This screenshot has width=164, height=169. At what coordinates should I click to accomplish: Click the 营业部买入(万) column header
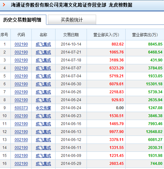106,35
